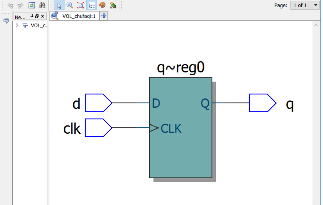Add a new tab with plus button

(104, 16)
